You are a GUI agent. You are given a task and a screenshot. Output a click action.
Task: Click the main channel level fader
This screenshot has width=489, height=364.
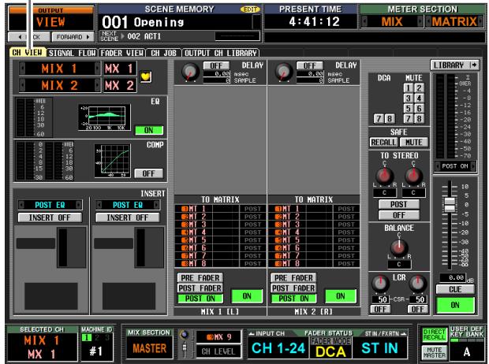[450, 204]
